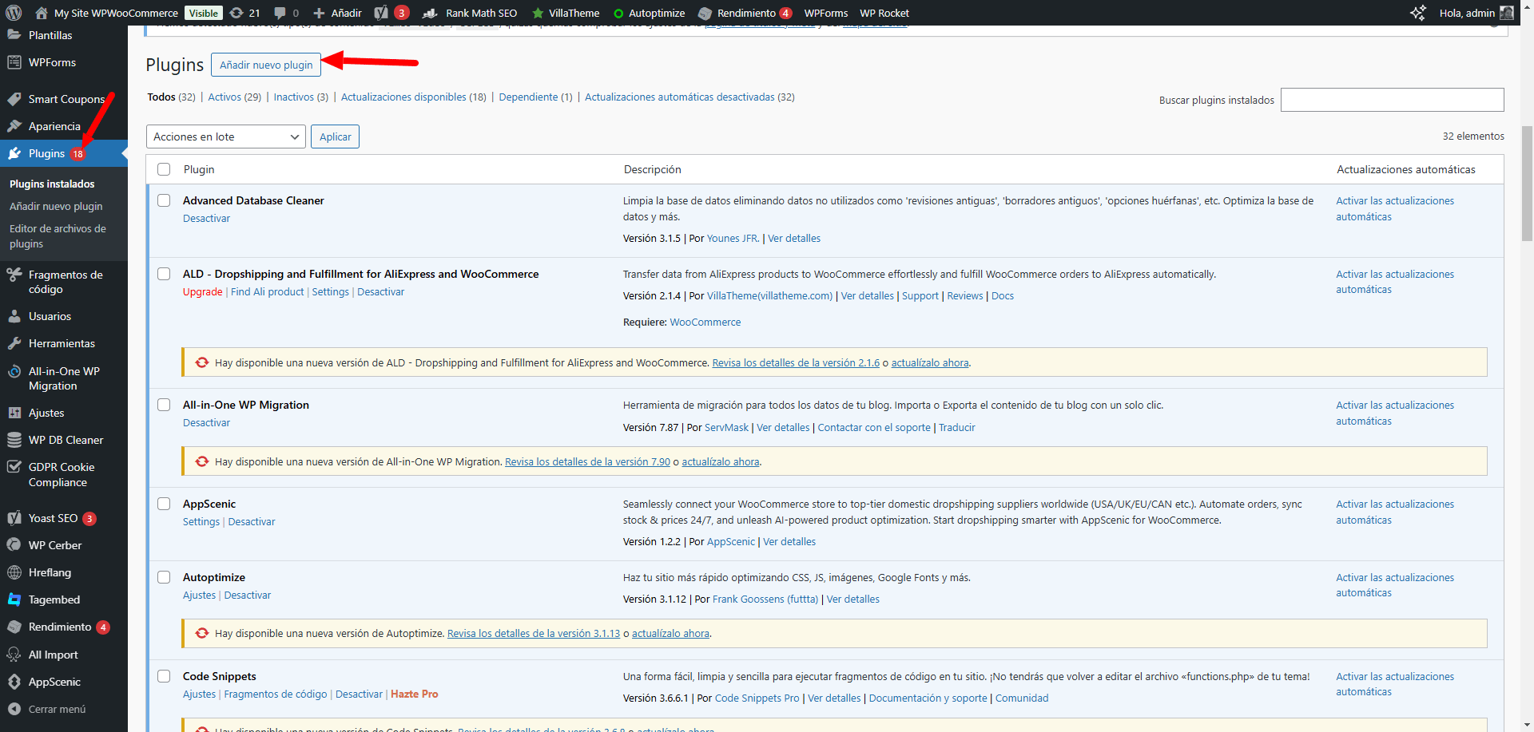Check the Advanced Database Cleaner checkbox
1534x732 pixels.
tap(164, 200)
